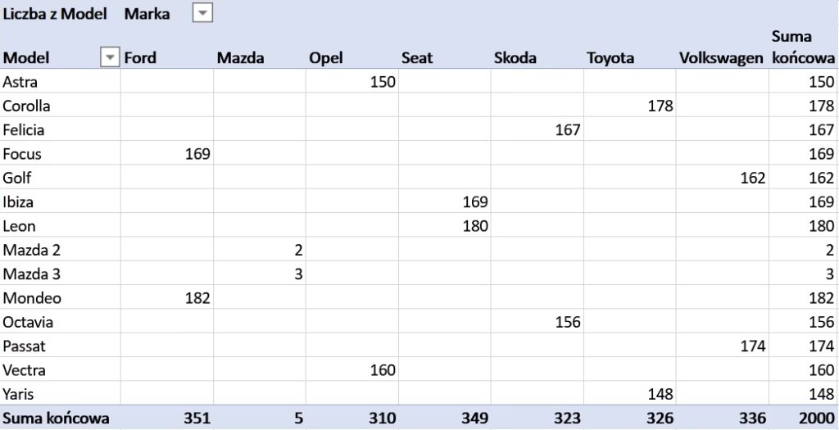
Task: Select the Astra row label
Action: pyautogui.click(x=20, y=82)
